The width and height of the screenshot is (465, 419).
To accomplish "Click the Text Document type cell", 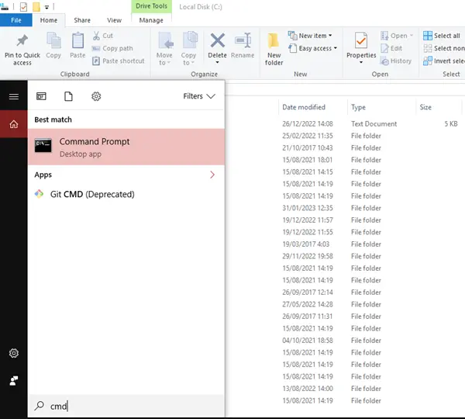I will pyautogui.click(x=374, y=124).
